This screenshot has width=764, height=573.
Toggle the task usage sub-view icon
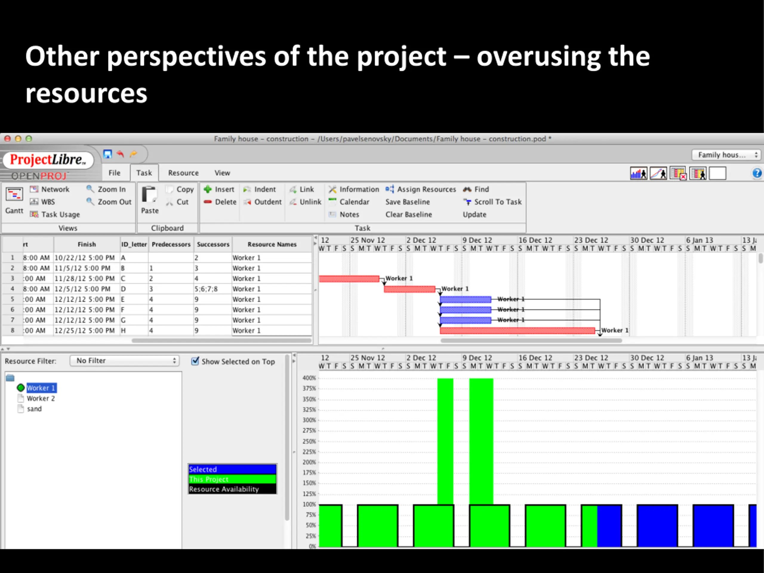(x=678, y=173)
